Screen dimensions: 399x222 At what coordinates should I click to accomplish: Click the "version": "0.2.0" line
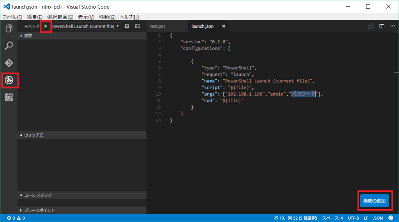[205, 42]
